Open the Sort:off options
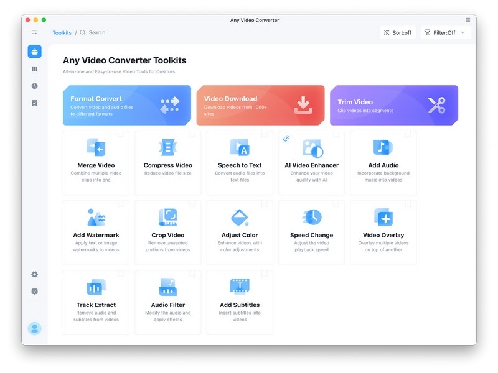The width and height of the screenshot is (498, 373). click(397, 33)
